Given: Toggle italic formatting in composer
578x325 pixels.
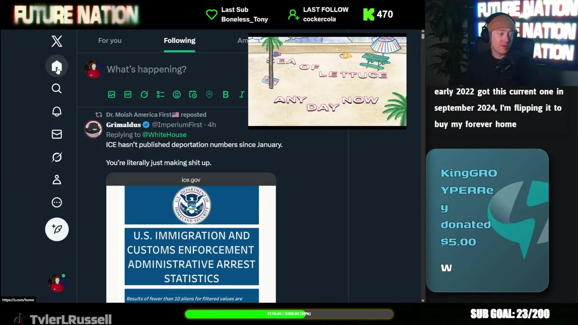Looking at the screenshot, I should click(x=242, y=94).
